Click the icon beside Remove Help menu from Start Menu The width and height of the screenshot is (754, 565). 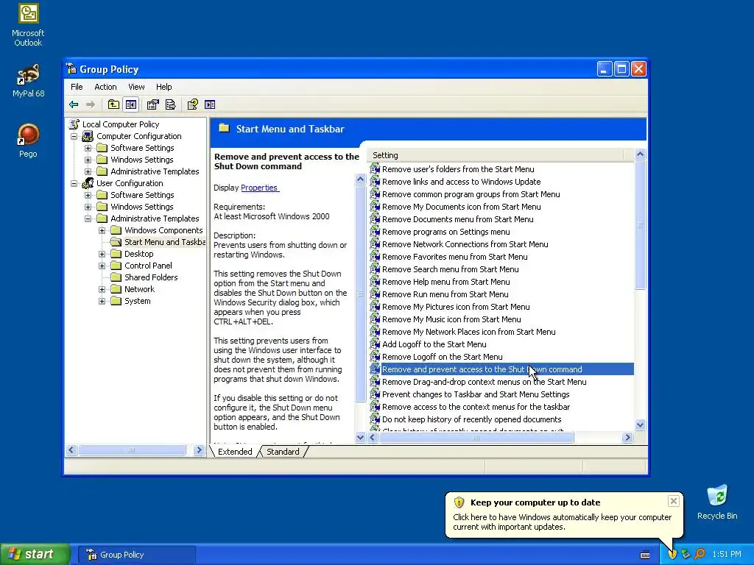(x=375, y=282)
